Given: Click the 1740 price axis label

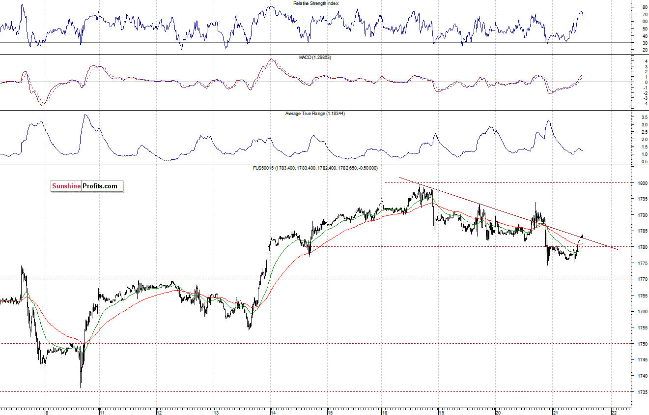Looking at the screenshot, I should tap(642, 376).
